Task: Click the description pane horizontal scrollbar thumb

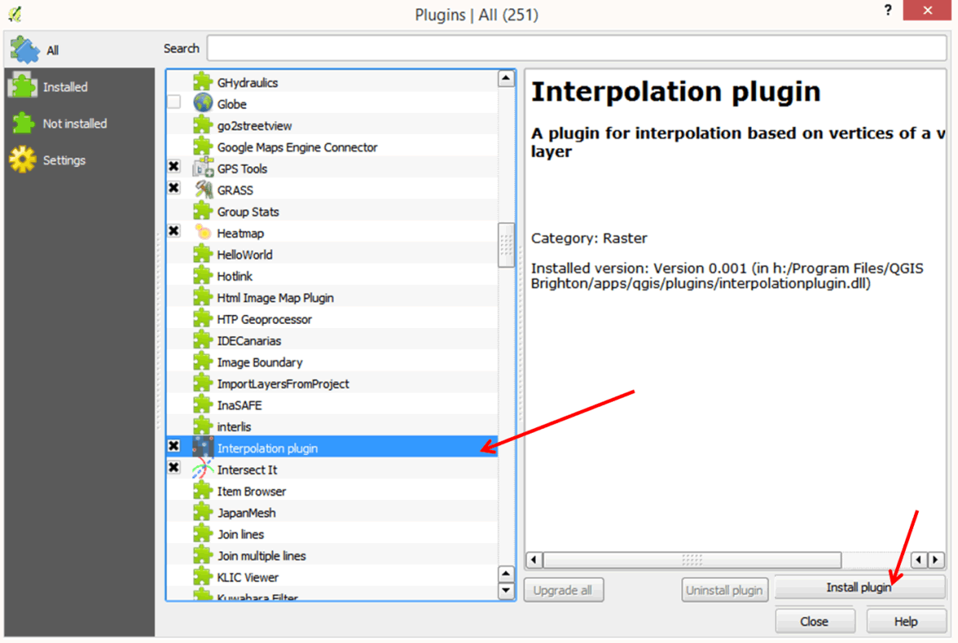Action: [692, 560]
